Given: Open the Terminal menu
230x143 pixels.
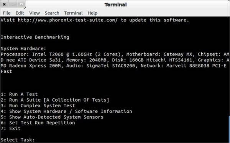Looking at the screenshot, I should (x=73, y=13).
